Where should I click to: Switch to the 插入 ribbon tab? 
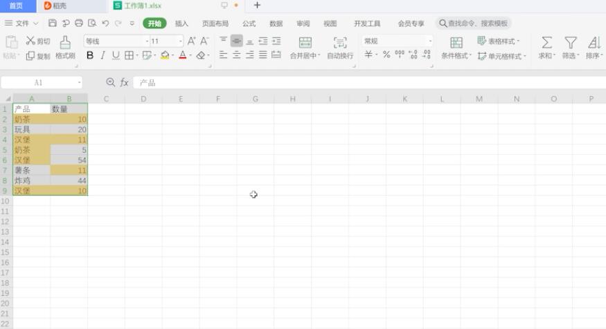tap(181, 23)
